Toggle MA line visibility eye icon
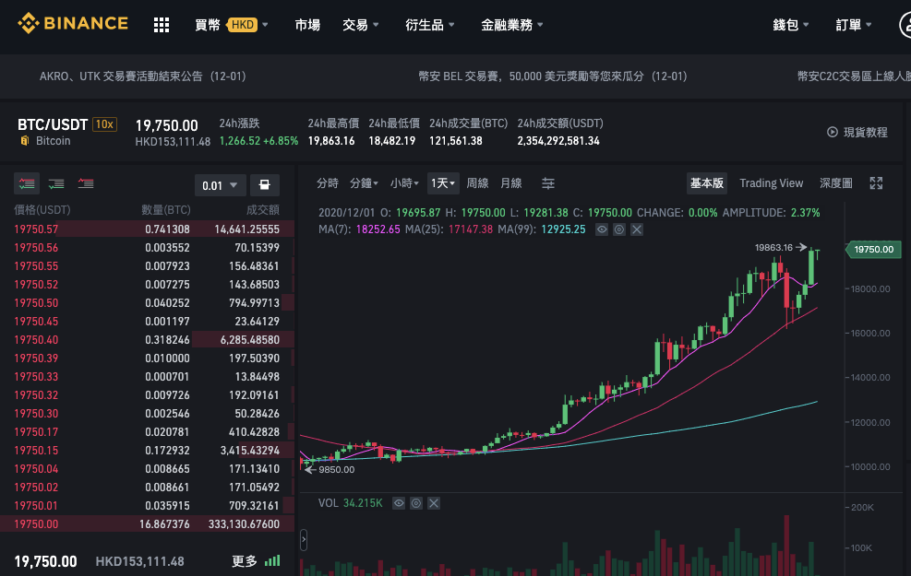 point(602,229)
